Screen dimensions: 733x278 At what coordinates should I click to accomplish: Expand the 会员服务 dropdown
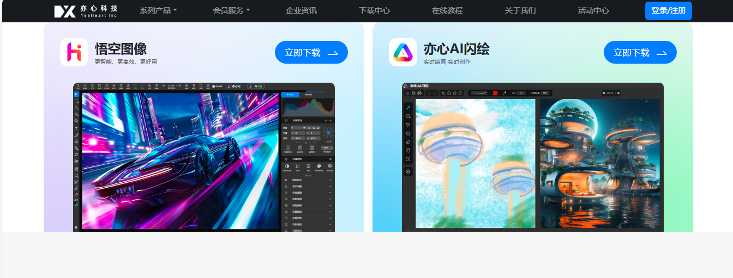[231, 10]
